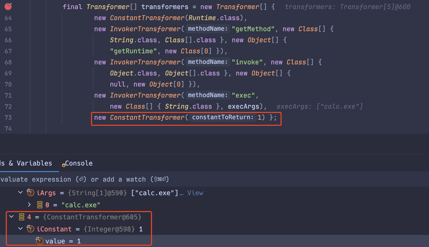
Task: Open the View link next to iArgs
Action: click(x=195, y=193)
